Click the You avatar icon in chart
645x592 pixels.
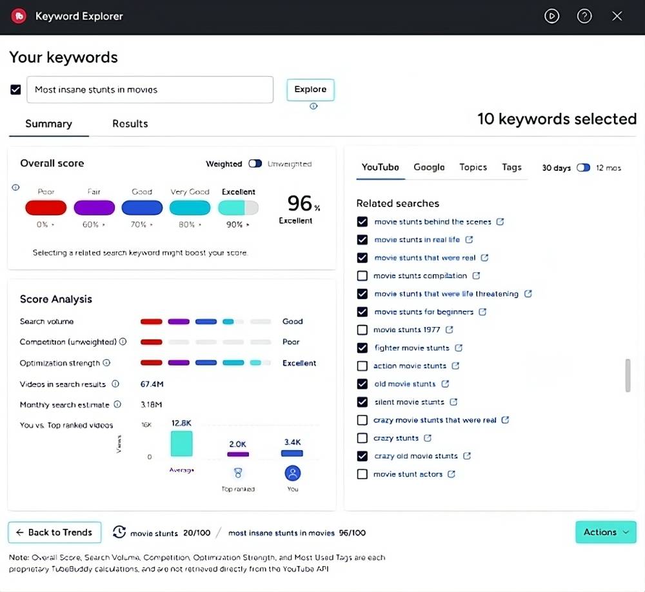pos(292,473)
